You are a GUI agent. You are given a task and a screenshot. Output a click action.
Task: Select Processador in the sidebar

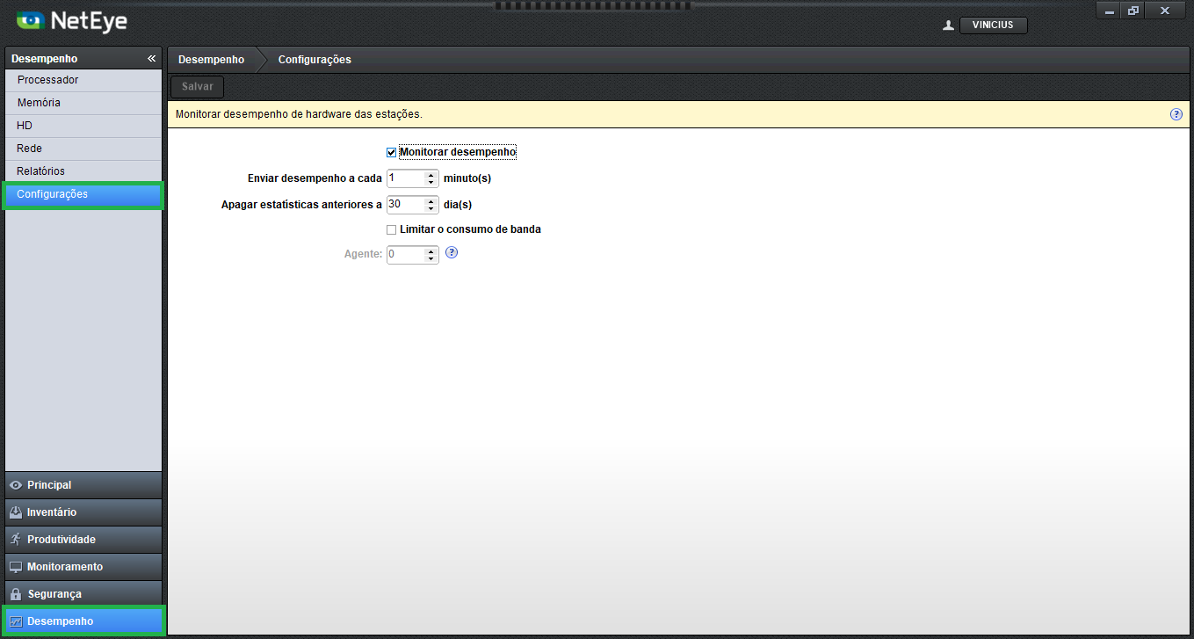tap(48, 80)
